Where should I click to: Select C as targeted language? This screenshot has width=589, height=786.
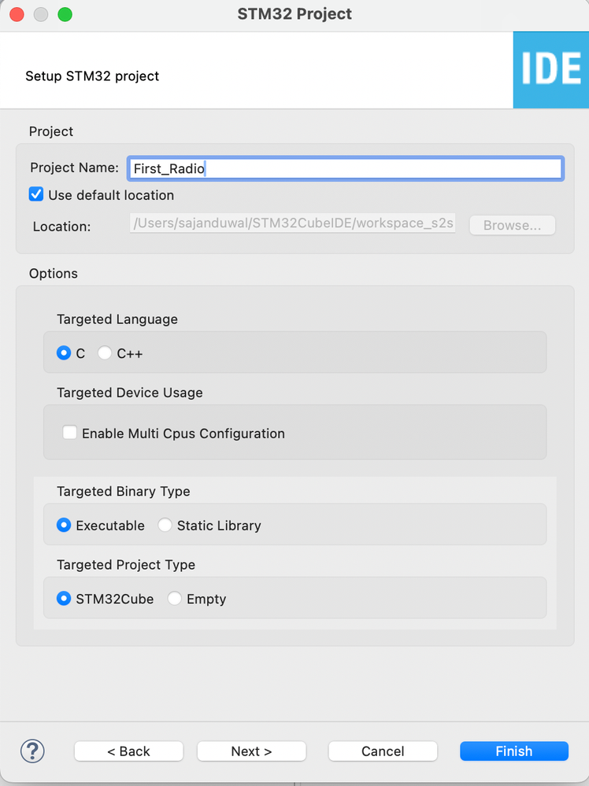click(64, 353)
